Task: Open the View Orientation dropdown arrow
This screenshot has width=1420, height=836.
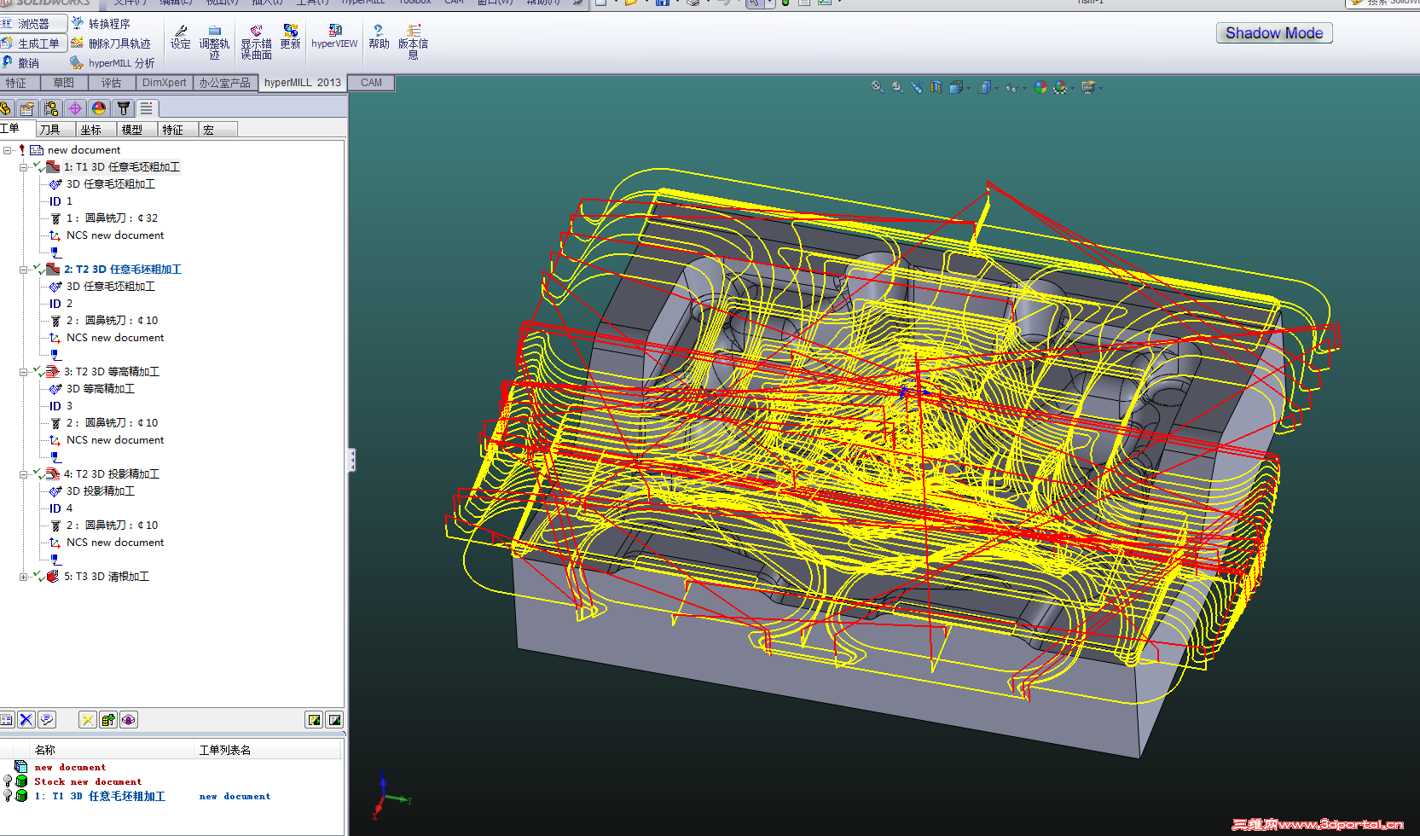Action: click(968, 88)
